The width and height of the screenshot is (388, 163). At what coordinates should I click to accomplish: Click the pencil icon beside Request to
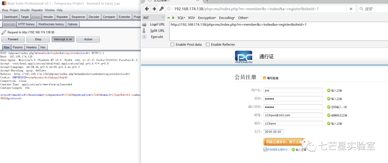[x=4, y=32]
